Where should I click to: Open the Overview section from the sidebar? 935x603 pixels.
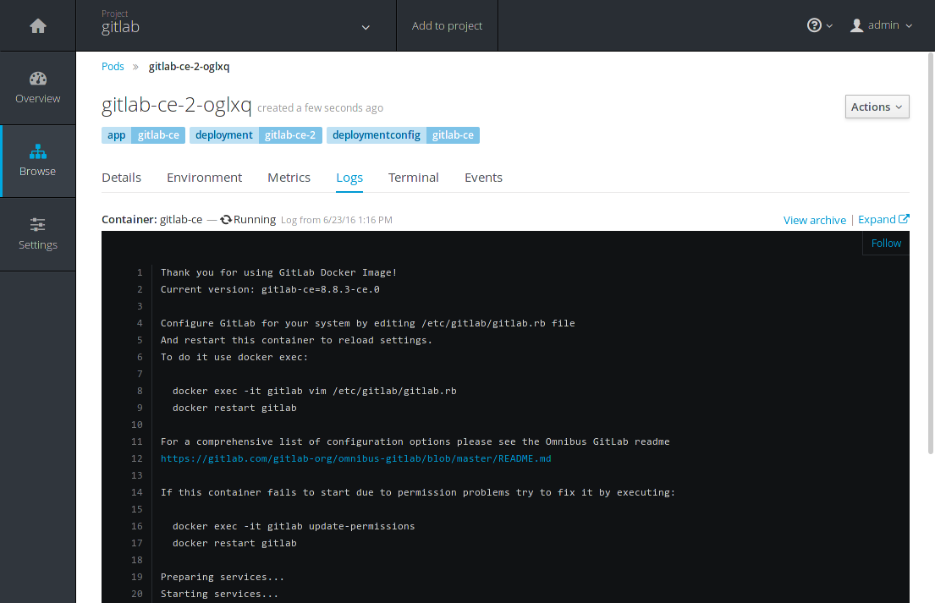pos(37,88)
